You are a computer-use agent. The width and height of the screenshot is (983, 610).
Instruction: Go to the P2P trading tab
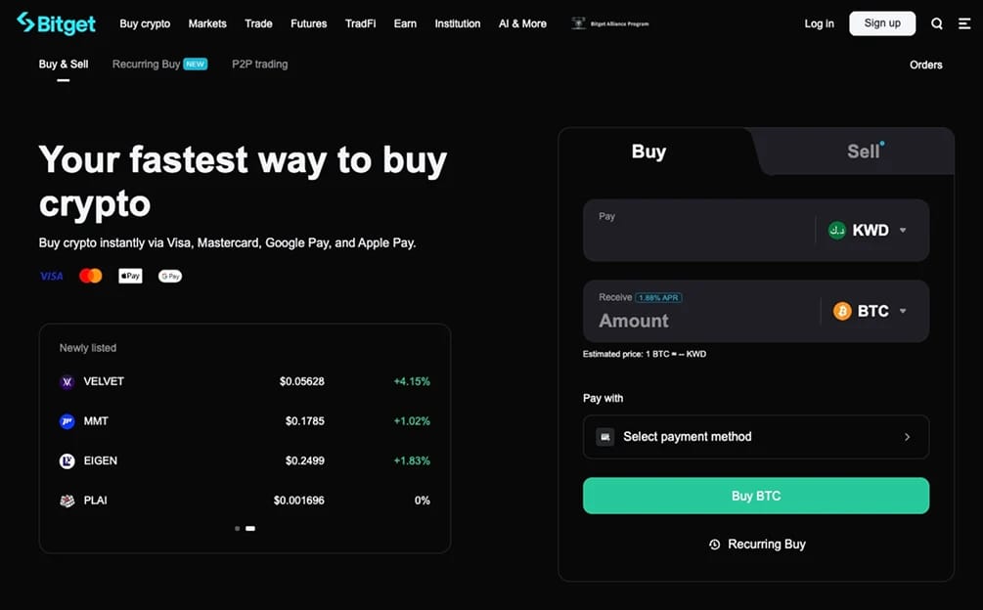[259, 65]
